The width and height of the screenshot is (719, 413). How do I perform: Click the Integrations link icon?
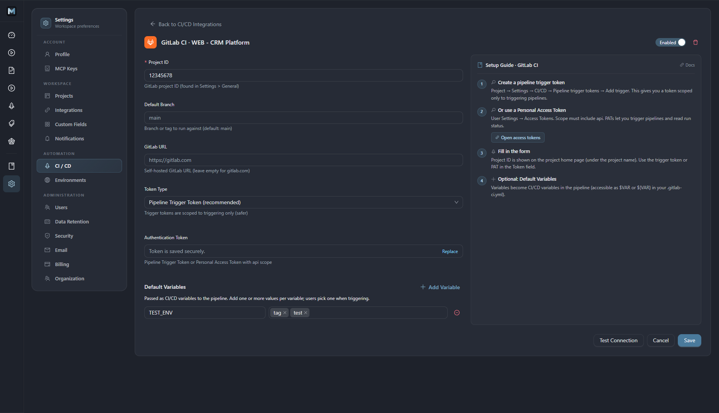point(47,110)
